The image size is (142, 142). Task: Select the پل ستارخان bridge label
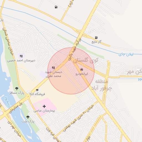tap(16, 108)
